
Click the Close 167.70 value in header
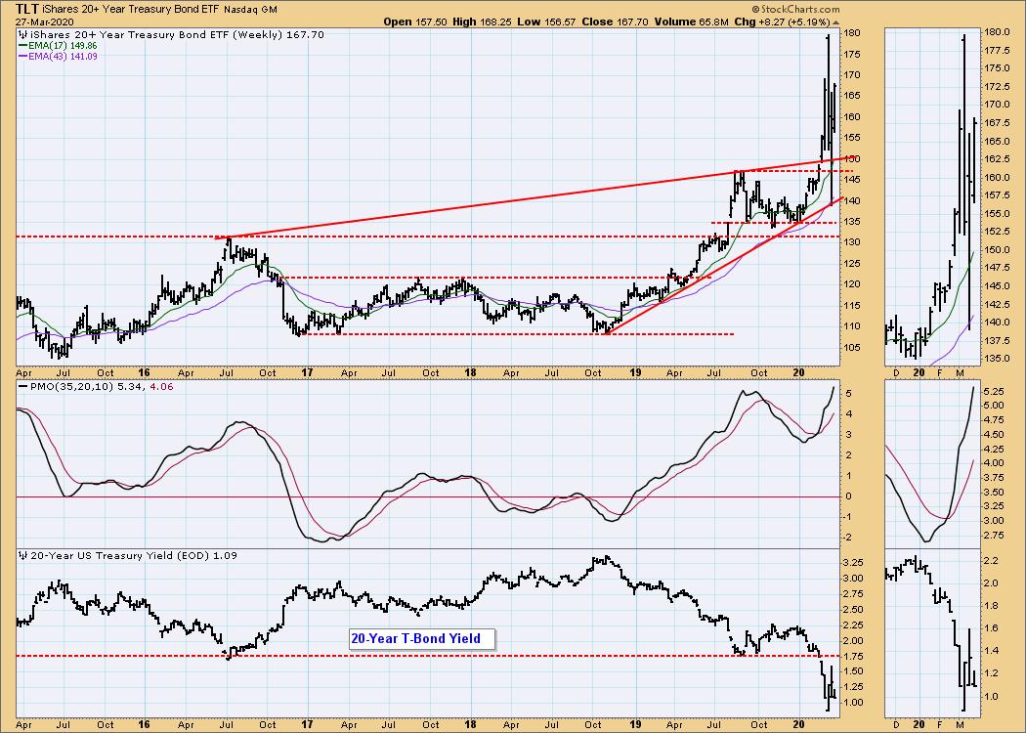point(615,22)
